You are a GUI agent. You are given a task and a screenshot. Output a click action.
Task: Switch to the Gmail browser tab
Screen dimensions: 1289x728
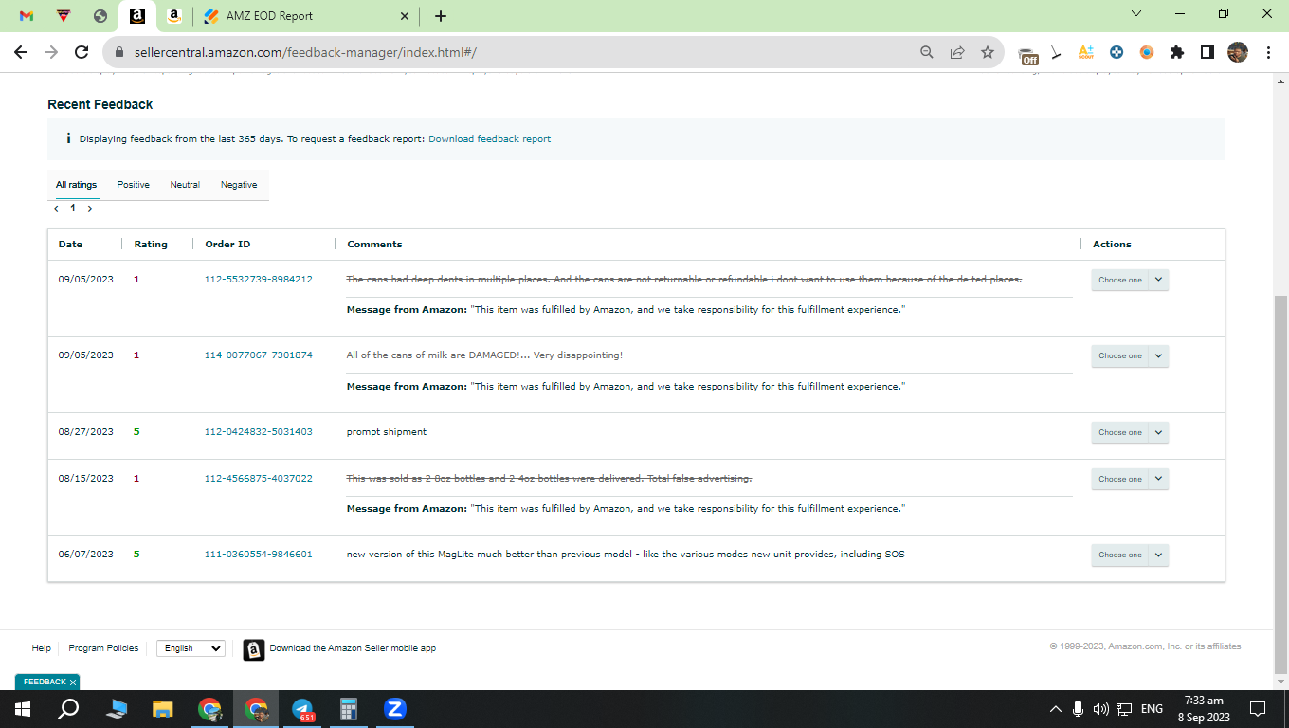(x=27, y=16)
